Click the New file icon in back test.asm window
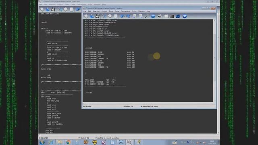 [42, 9]
